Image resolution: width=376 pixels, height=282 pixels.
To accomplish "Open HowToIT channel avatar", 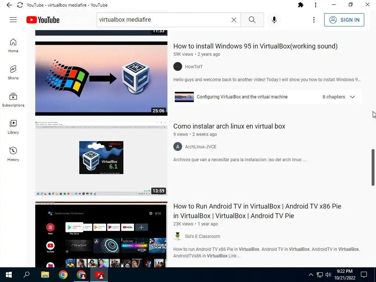I will point(178,67).
